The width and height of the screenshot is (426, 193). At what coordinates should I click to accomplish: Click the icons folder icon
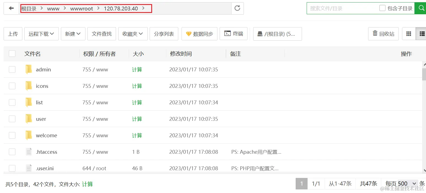tap(29, 86)
